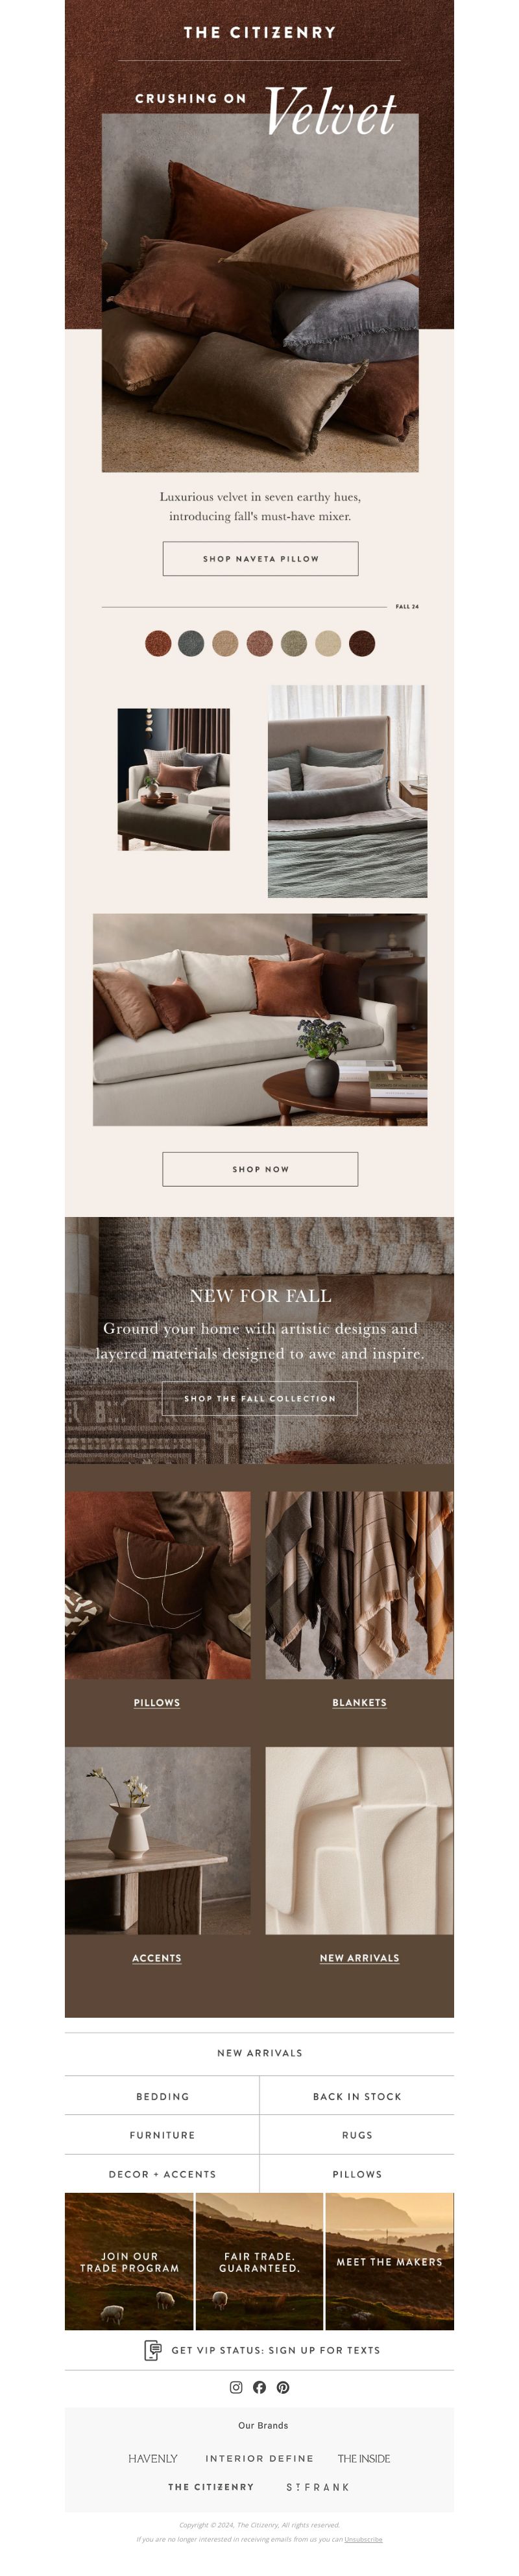
Task: Open the Instagram icon link
Action: (236, 2387)
